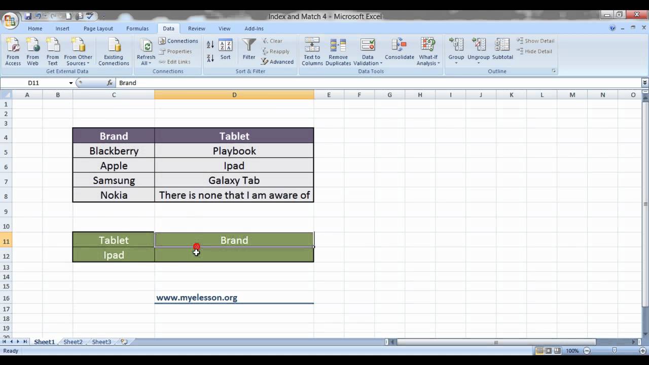Create a new blank workbook icon
Image resolution: width=649 pixels, height=365 pixels.
coord(68,16)
